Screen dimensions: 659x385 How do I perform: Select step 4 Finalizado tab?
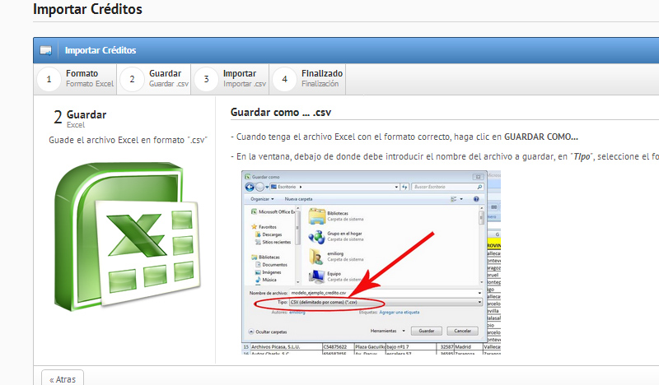pos(308,79)
